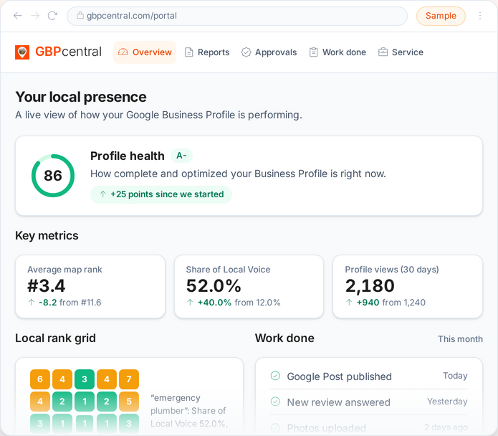Open the Work done tab
498x436 pixels.
click(338, 52)
